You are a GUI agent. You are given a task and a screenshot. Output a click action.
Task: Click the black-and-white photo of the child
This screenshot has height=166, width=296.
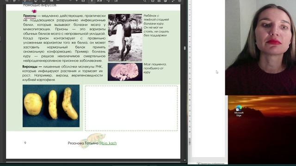125,38
